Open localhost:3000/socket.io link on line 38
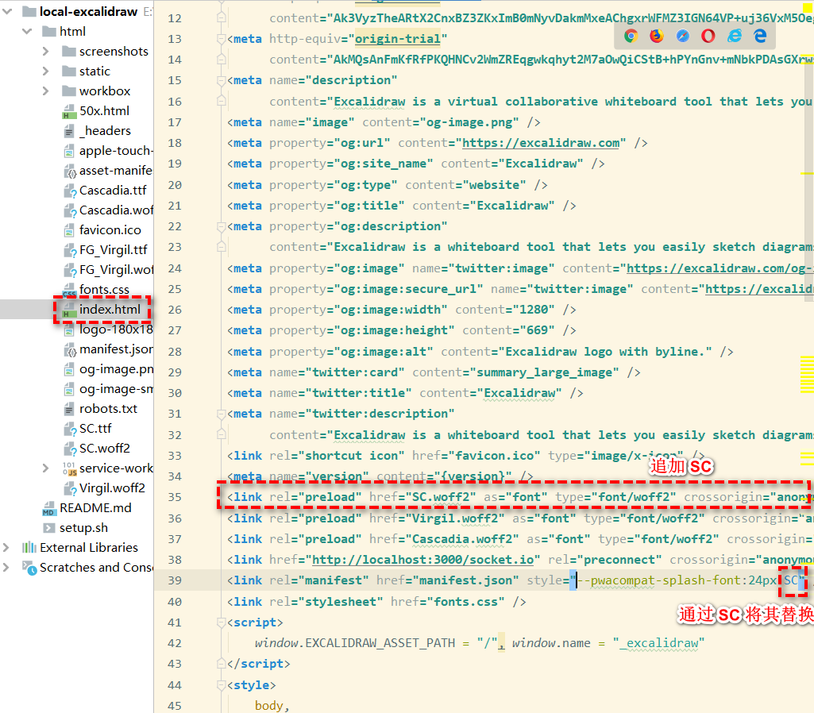This screenshot has width=814, height=713. [422, 560]
